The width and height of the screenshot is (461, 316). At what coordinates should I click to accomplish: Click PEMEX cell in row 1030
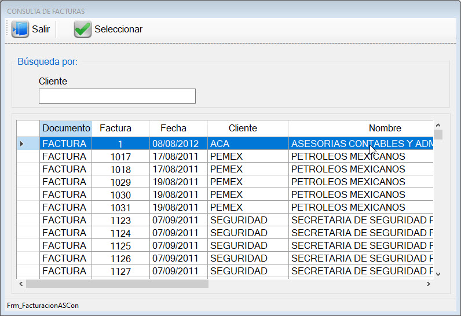coord(248,194)
